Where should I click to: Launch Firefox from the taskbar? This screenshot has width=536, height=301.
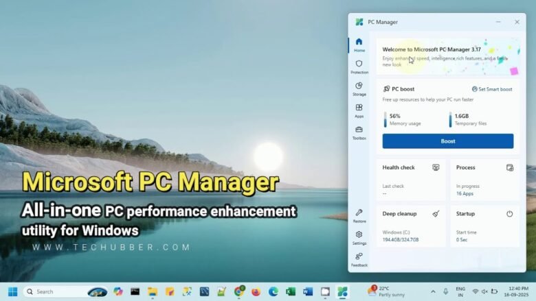256,292
